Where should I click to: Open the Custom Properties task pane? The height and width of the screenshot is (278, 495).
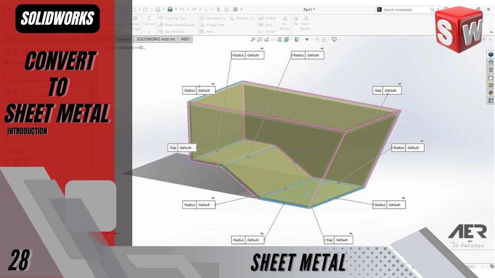click(491, 101)
